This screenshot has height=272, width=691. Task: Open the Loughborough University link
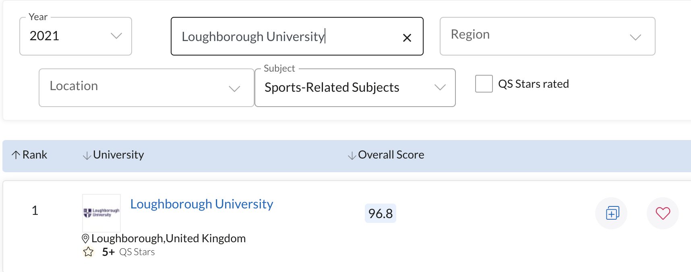[x=201, y=204]
